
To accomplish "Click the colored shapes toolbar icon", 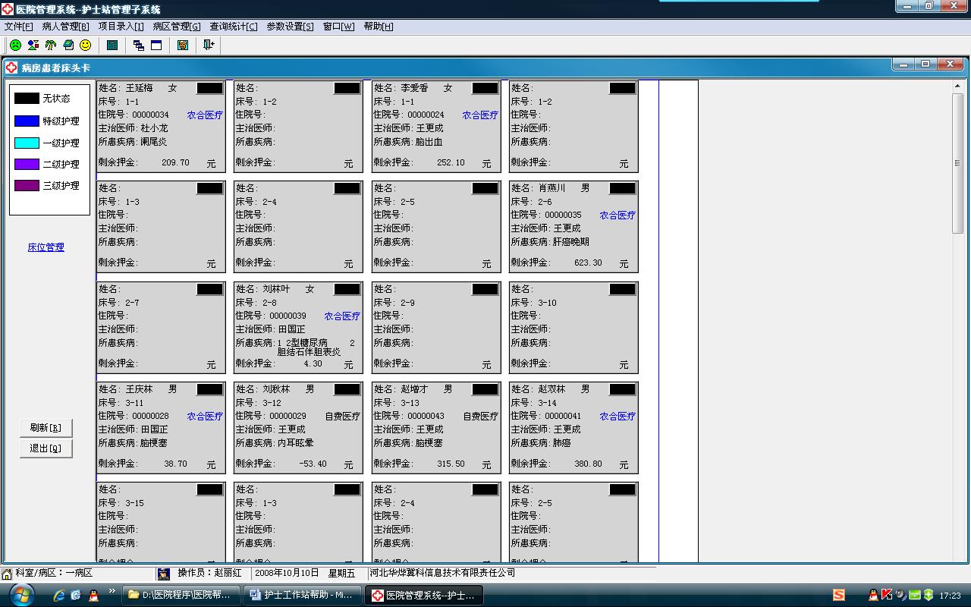I will click(x=33, y=46).
